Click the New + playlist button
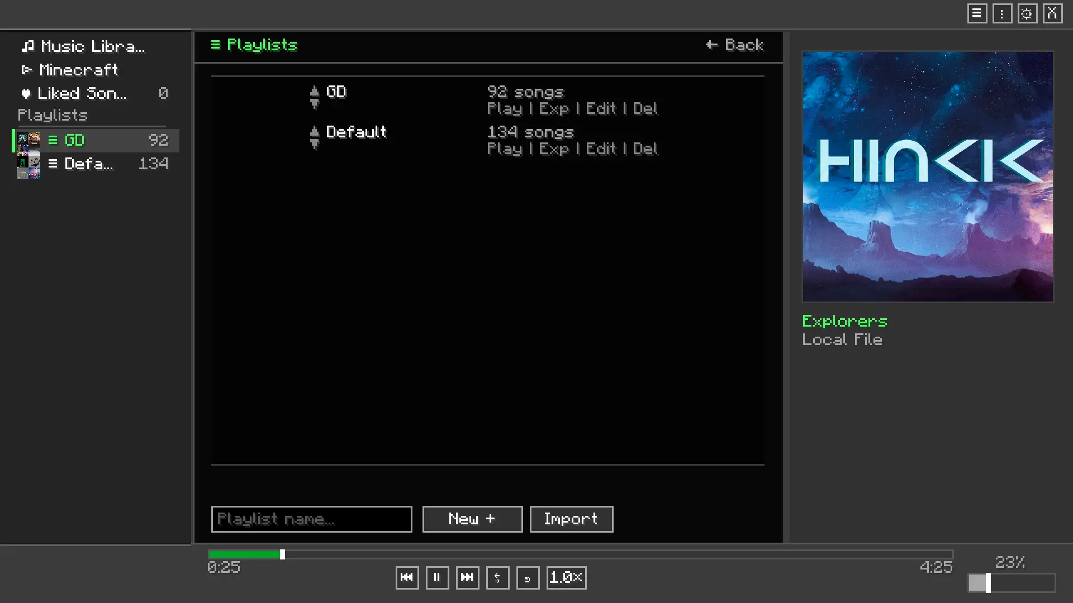1073x603 pixels. (x=472, y=519)
